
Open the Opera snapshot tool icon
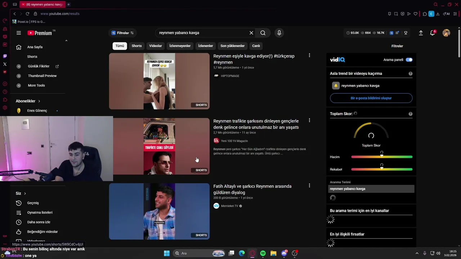tap(396, 14)
